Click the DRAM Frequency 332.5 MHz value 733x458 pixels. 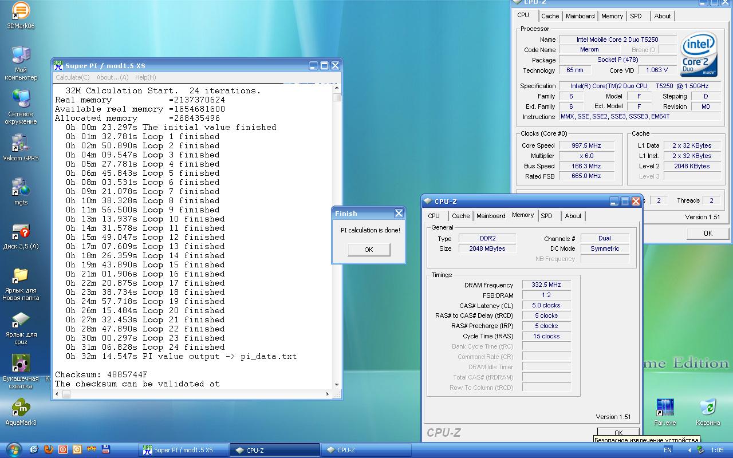(x=546, y=285)
